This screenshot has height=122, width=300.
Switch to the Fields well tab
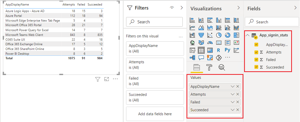[x=197, y=67]
